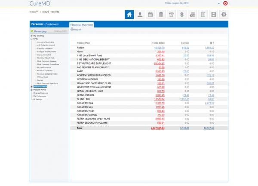Open the calculator-style billing icon
This screenshot has height=186, width=258.
(161, 15)
